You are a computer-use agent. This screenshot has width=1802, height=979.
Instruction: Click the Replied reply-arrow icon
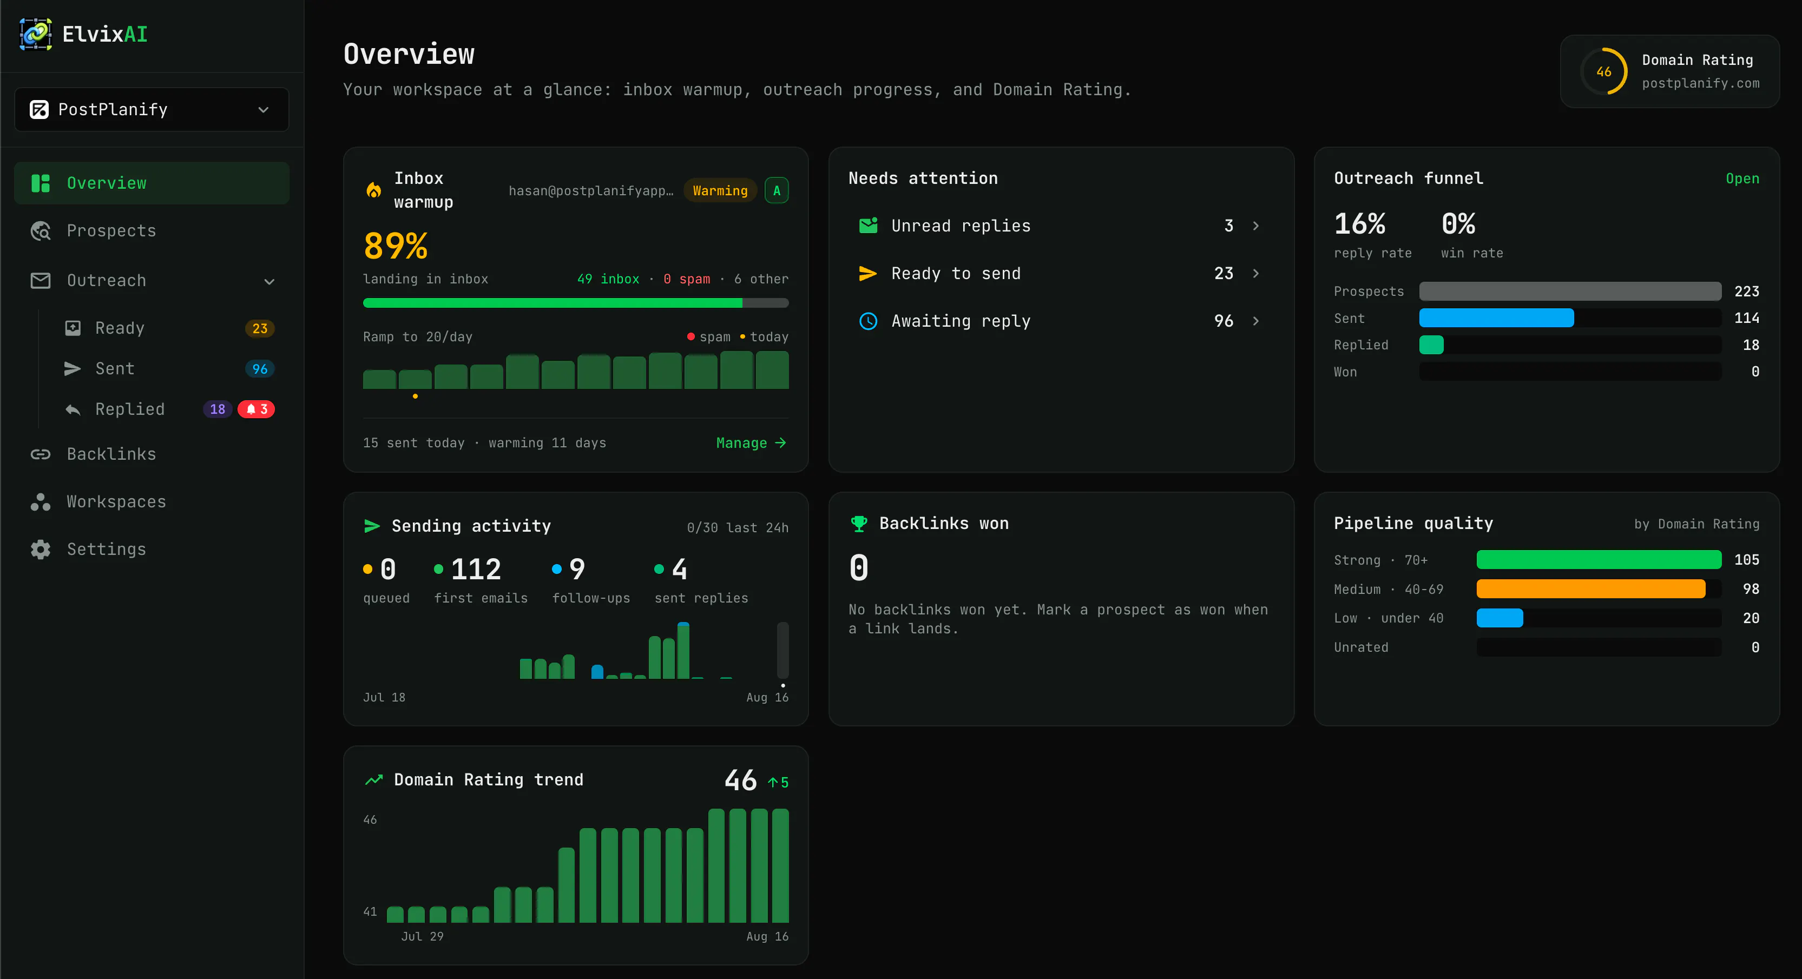click(x=73, y=410)
